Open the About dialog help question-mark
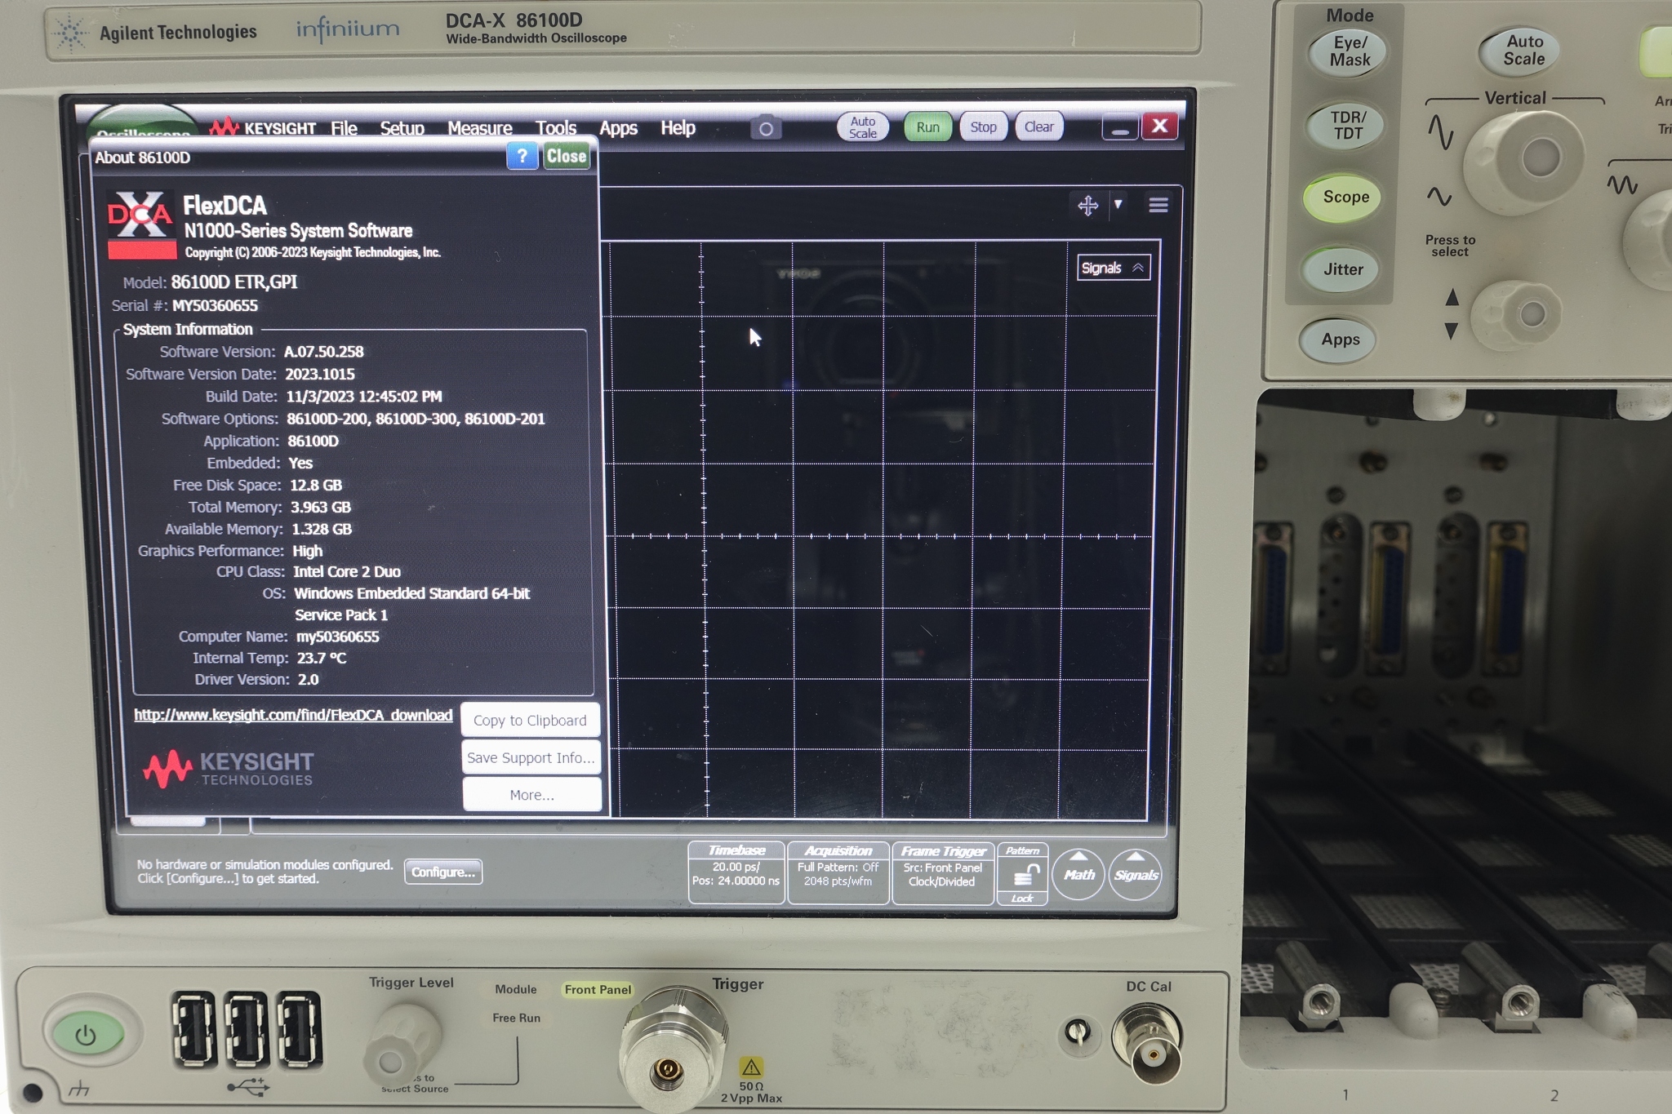 pyautogui.click(x=522, y=156)
